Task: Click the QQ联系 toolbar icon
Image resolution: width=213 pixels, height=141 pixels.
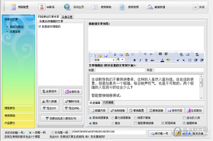Action: point(42,7)
